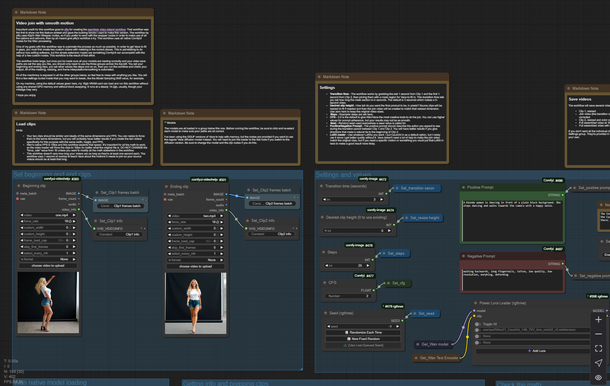This screenshot has width=610, height=386.
Task: Open Beginning clip video one.mp4 selector
Action: pyautogui.click(x=48, y=215)
